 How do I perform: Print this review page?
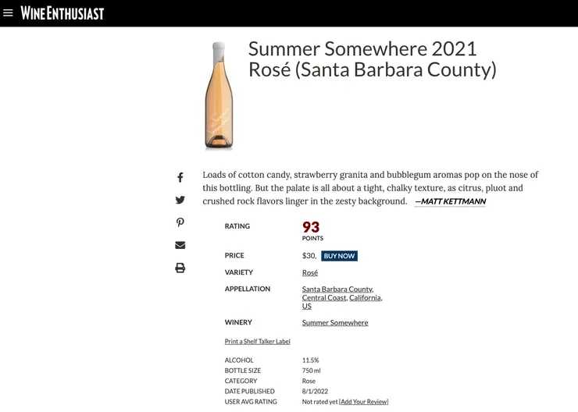coord(180,268)
